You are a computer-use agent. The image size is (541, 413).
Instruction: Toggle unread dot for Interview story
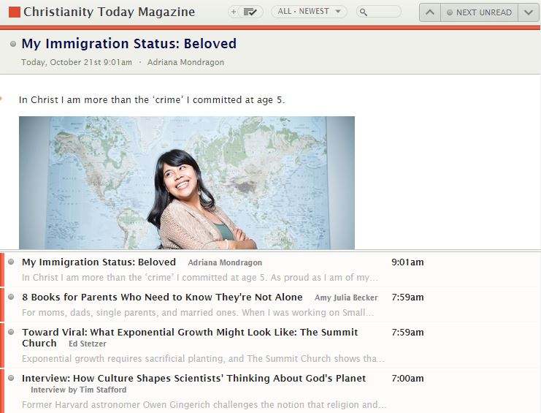(11, 378)
